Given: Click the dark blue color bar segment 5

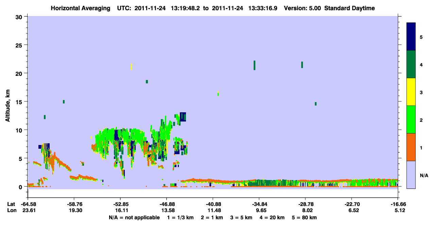Looking at the screenshot, I should point(411,37).
